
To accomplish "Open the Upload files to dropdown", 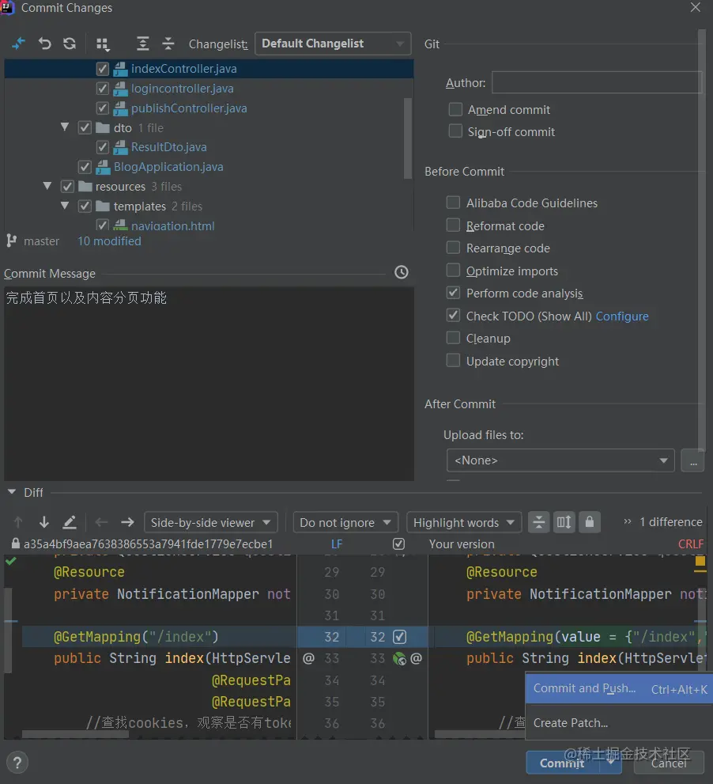I will [560, 460].
